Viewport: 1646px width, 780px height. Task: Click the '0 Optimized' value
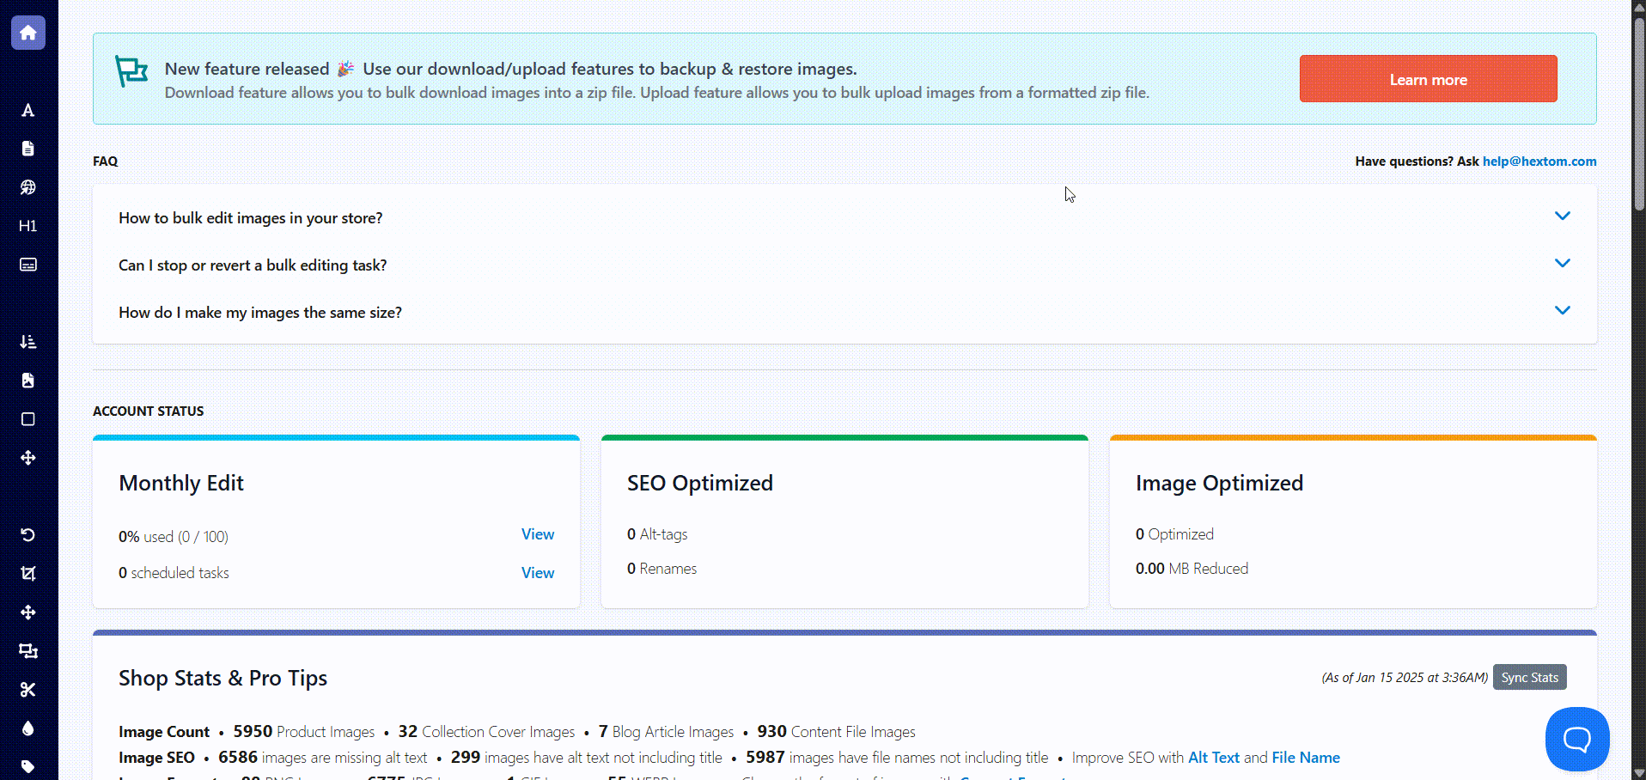1174,534
